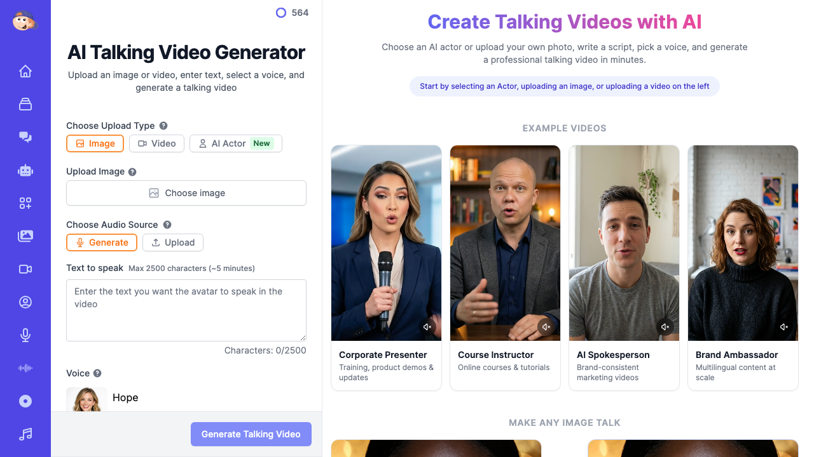
Task: Open the help tooltip next to Choose Upload Type
Action: tap(163, 126)
